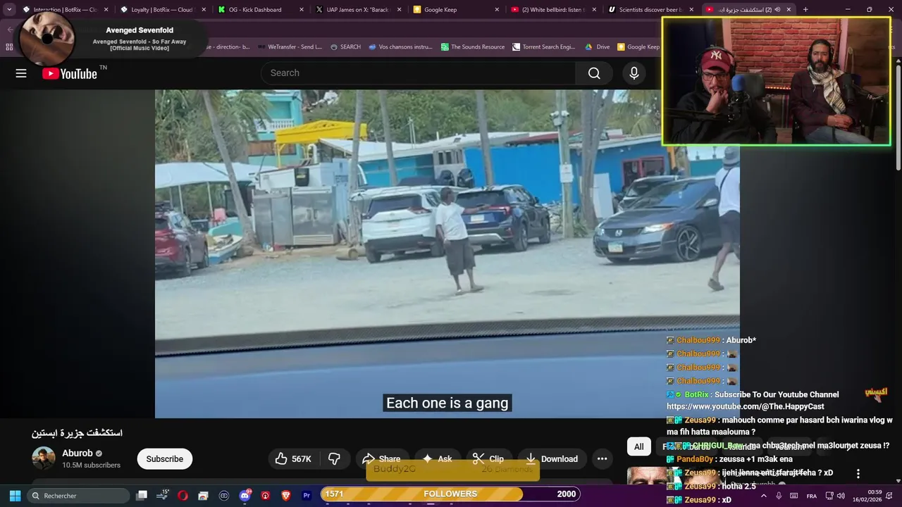Open the Opera browser taskbar icon

(x=183, y=496)
